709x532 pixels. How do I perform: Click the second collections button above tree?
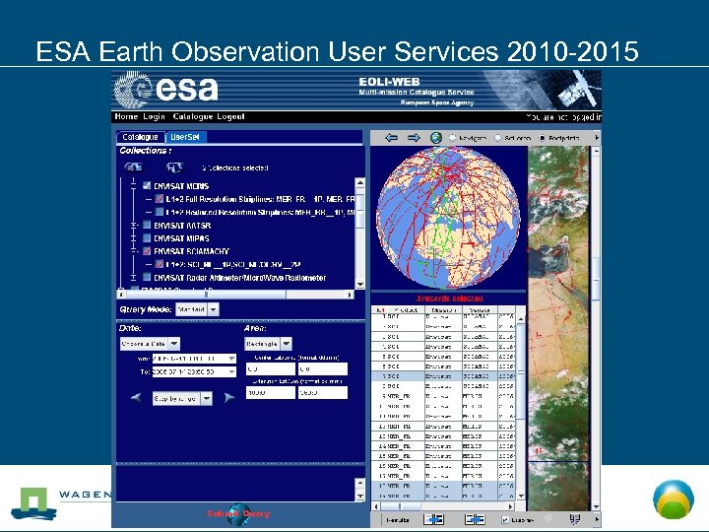pos(174,167)
